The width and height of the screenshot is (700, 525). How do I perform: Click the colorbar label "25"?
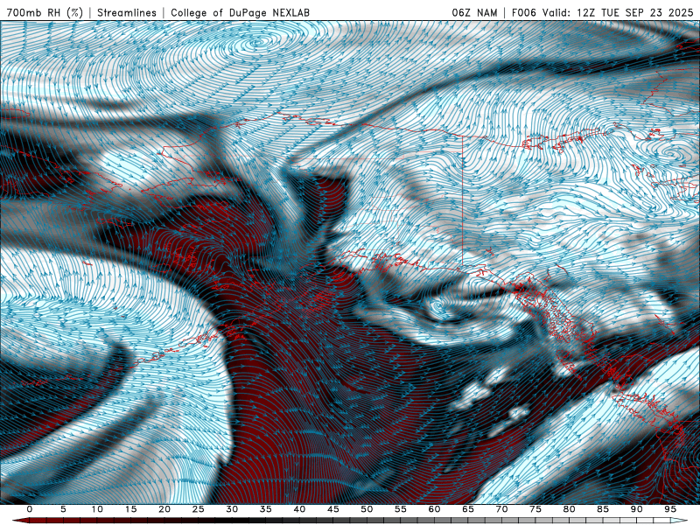point(199,509)
